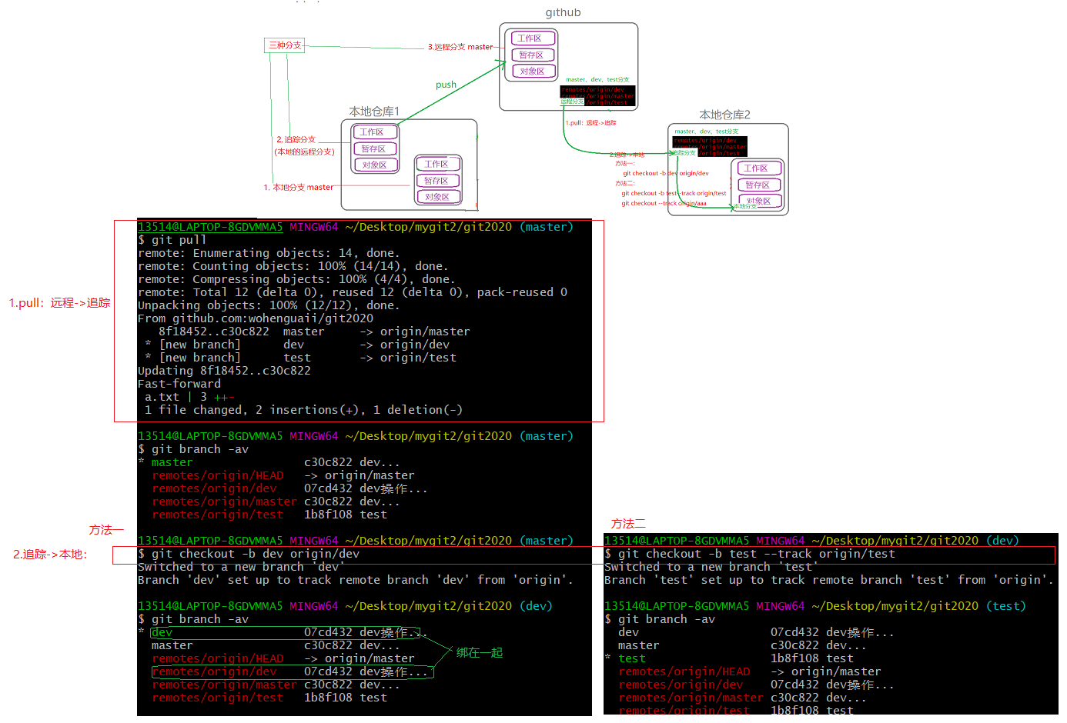Click the 方法二 heading above right terminal
This screenshot has height=723, width=1067.
tap(628, 524)
